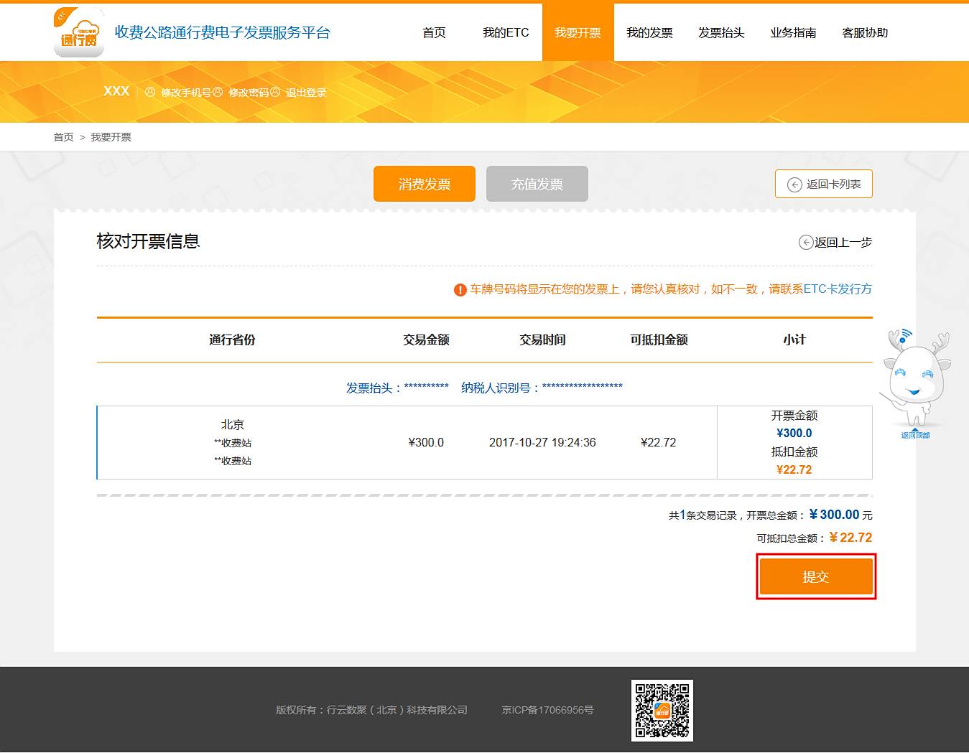Open the 首页 navigation tab
Viewport: 969px width, 753px height.
434,33
